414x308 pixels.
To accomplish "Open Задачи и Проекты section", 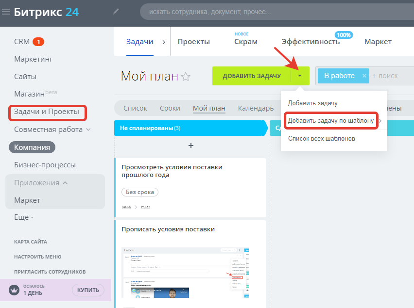I will (47, 112).
